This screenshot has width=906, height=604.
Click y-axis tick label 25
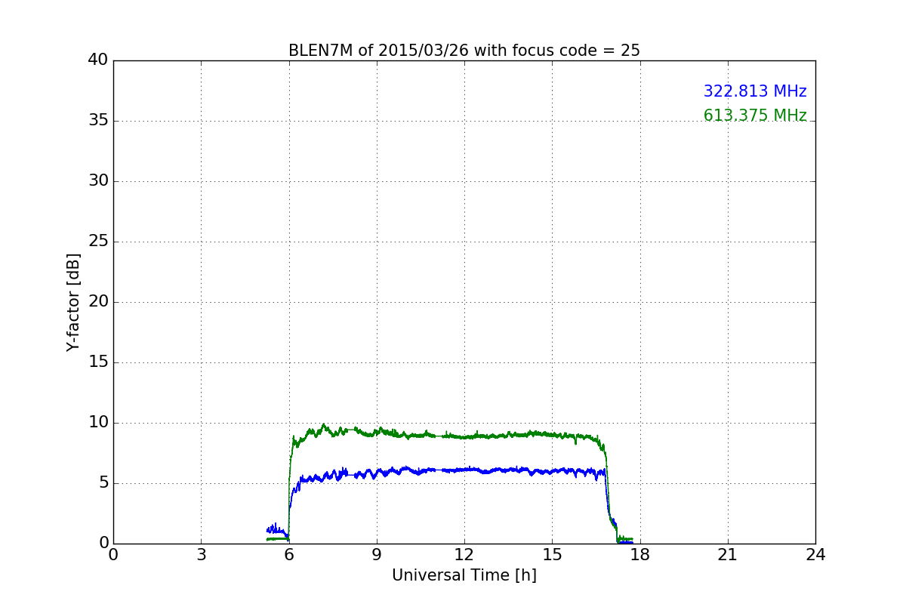tap(98, 242)
